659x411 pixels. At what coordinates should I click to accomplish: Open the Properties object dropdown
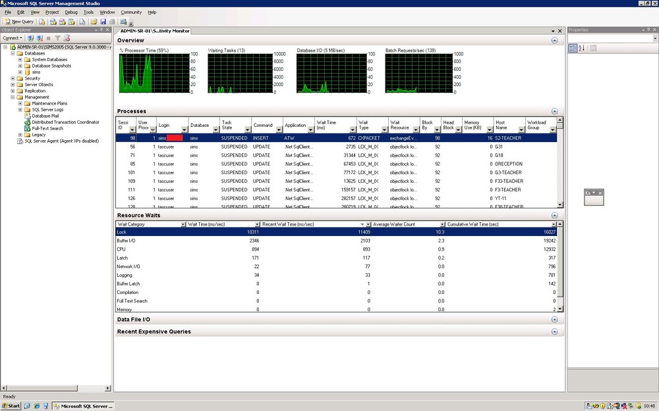coord(655,38)
